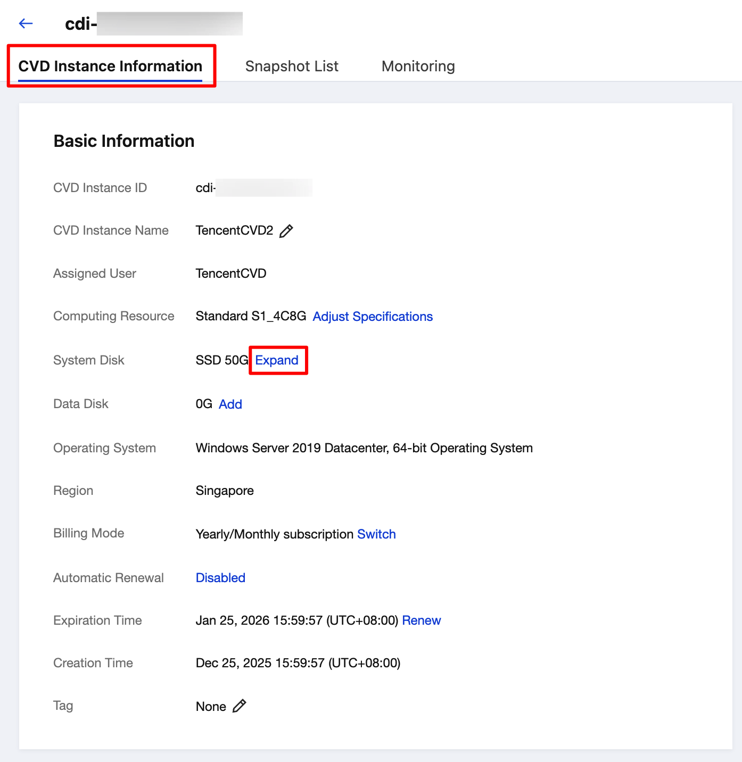This screenshot has height=762, width=742.
Task: Click the Assigned User value TencentCVD
Action: [x=231, y=274]
